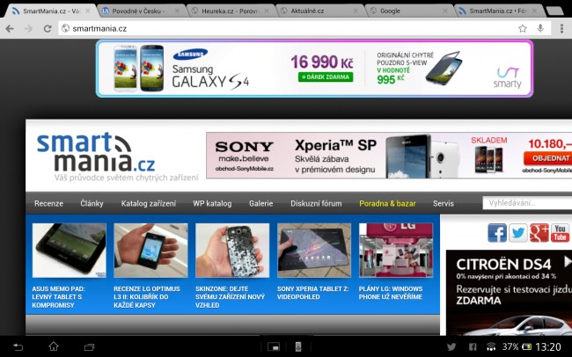The width and height of the screenshot is (572, 357).
Task: Close the Heureka.cz tab
Action: 267,11
